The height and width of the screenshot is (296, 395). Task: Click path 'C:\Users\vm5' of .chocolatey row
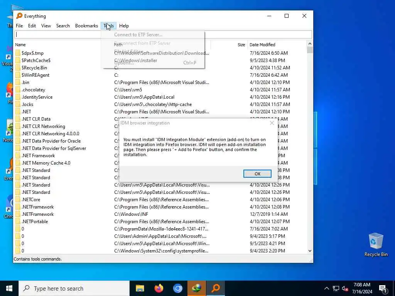[128, 89]
